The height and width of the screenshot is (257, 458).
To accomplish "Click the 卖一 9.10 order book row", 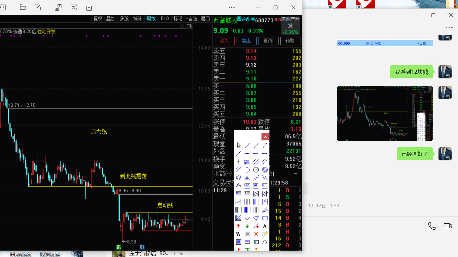I will [x=257, y=79].
